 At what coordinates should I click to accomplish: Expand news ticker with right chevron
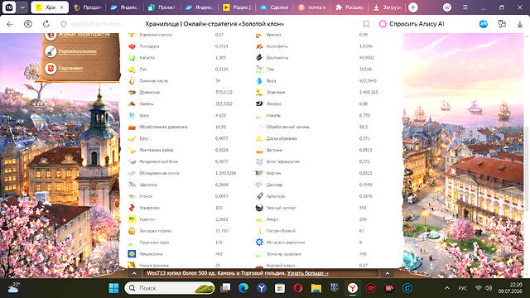coord(388,273)
